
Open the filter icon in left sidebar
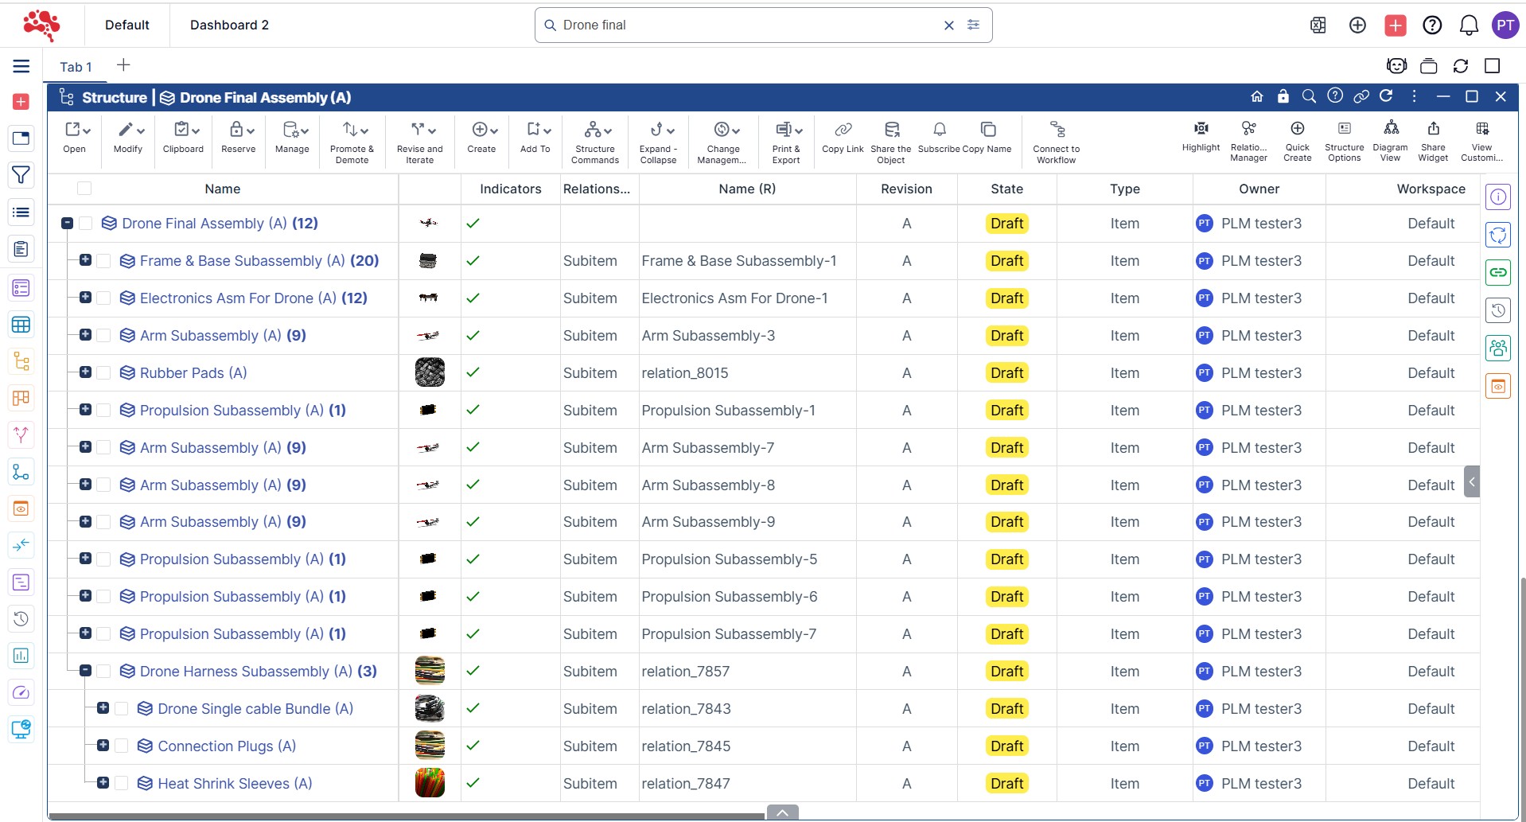[21, 175]
